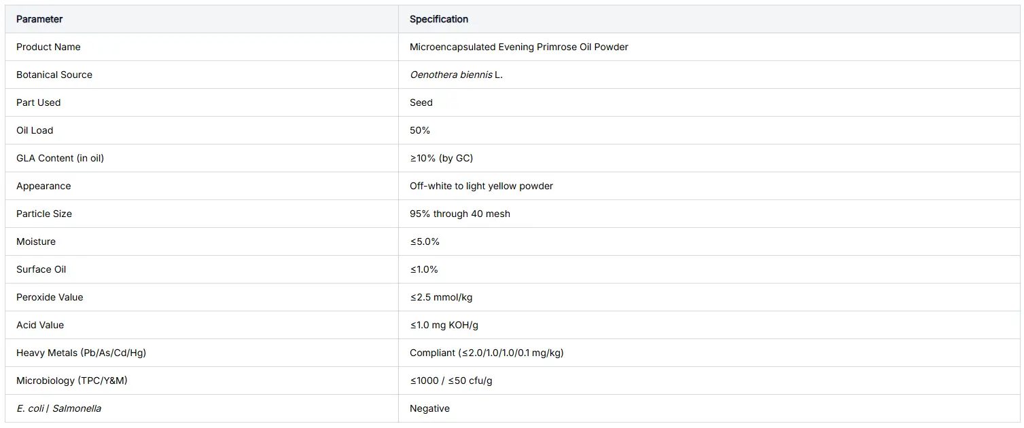Click the 'Oenothera biennis L.' value

tap(456, 75)
